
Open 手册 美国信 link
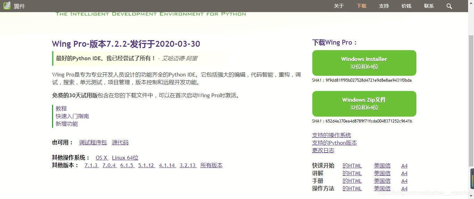tap(382, 181)
